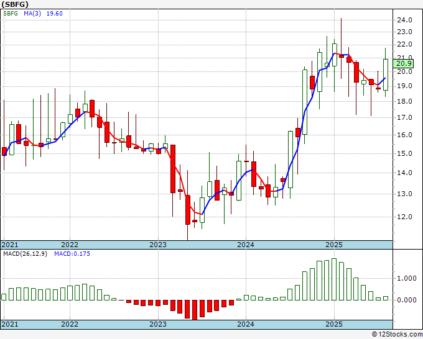Click the 20.0 price axis label
This screenshot has width=423, height=339.
coord(404,71)
